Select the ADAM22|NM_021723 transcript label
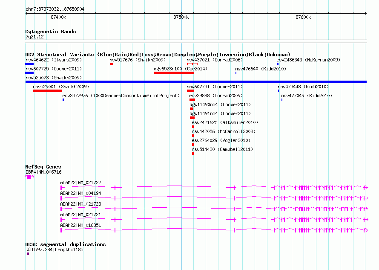 (80, 204)
